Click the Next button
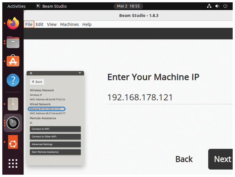Image resolution: width=235 pixels, height=177 pixels. 221,159
